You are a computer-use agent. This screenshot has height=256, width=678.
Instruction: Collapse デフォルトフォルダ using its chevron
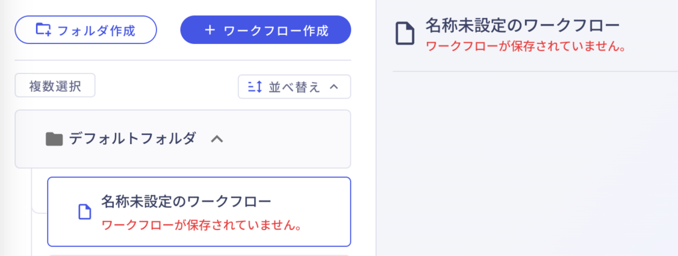217,139
